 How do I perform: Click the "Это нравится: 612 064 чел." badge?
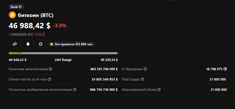72,44
